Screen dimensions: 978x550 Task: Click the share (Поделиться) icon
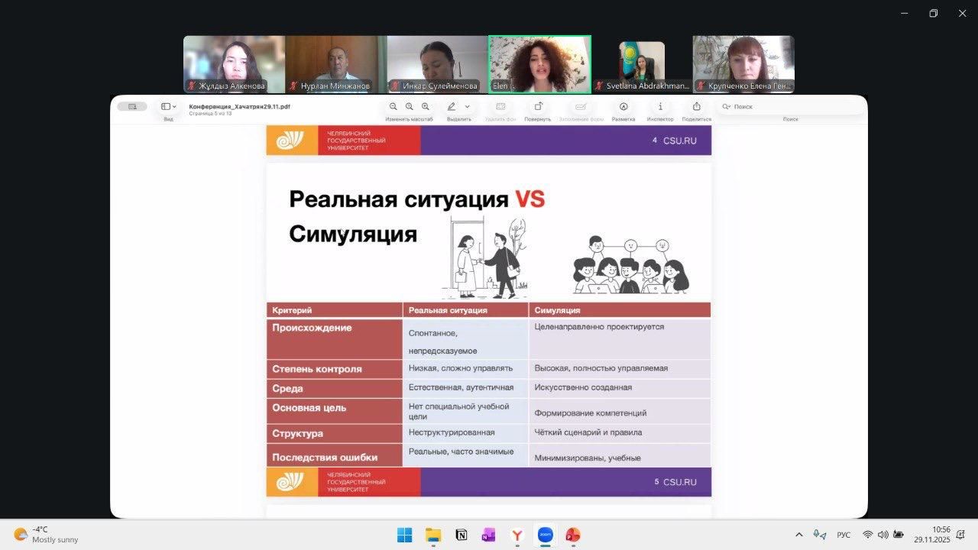point(696,107)
